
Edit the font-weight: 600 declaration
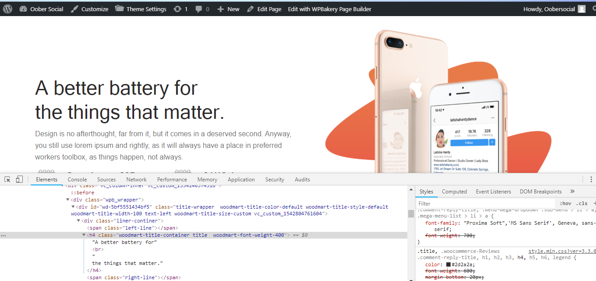pos(450,271)
